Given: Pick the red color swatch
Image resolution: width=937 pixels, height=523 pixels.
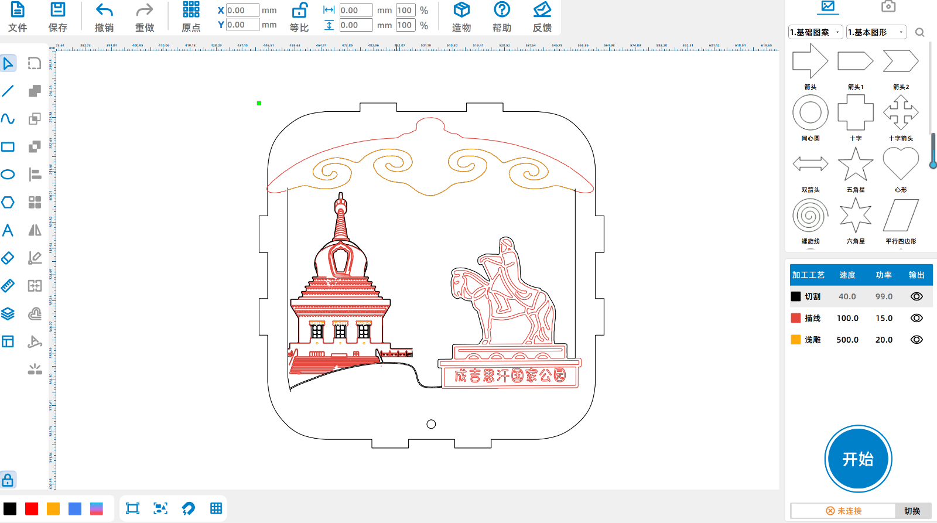Looking at the screenshot, I should 32,508.
